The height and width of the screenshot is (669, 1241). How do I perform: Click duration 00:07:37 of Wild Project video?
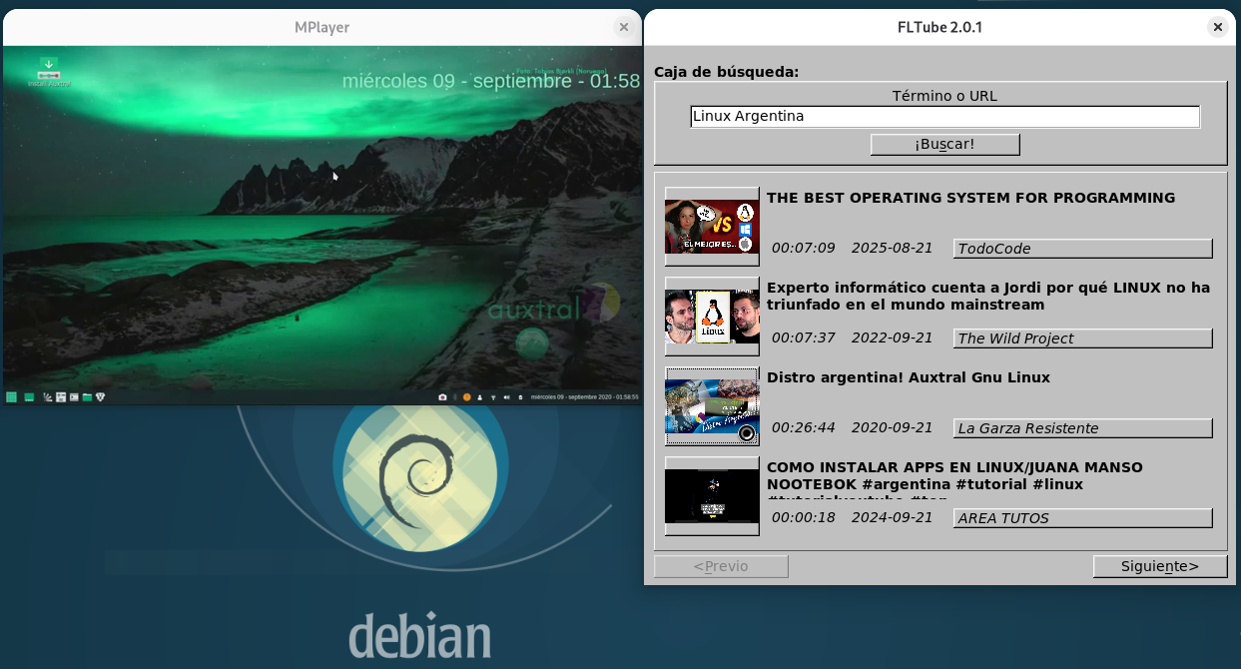click(804, 337)
